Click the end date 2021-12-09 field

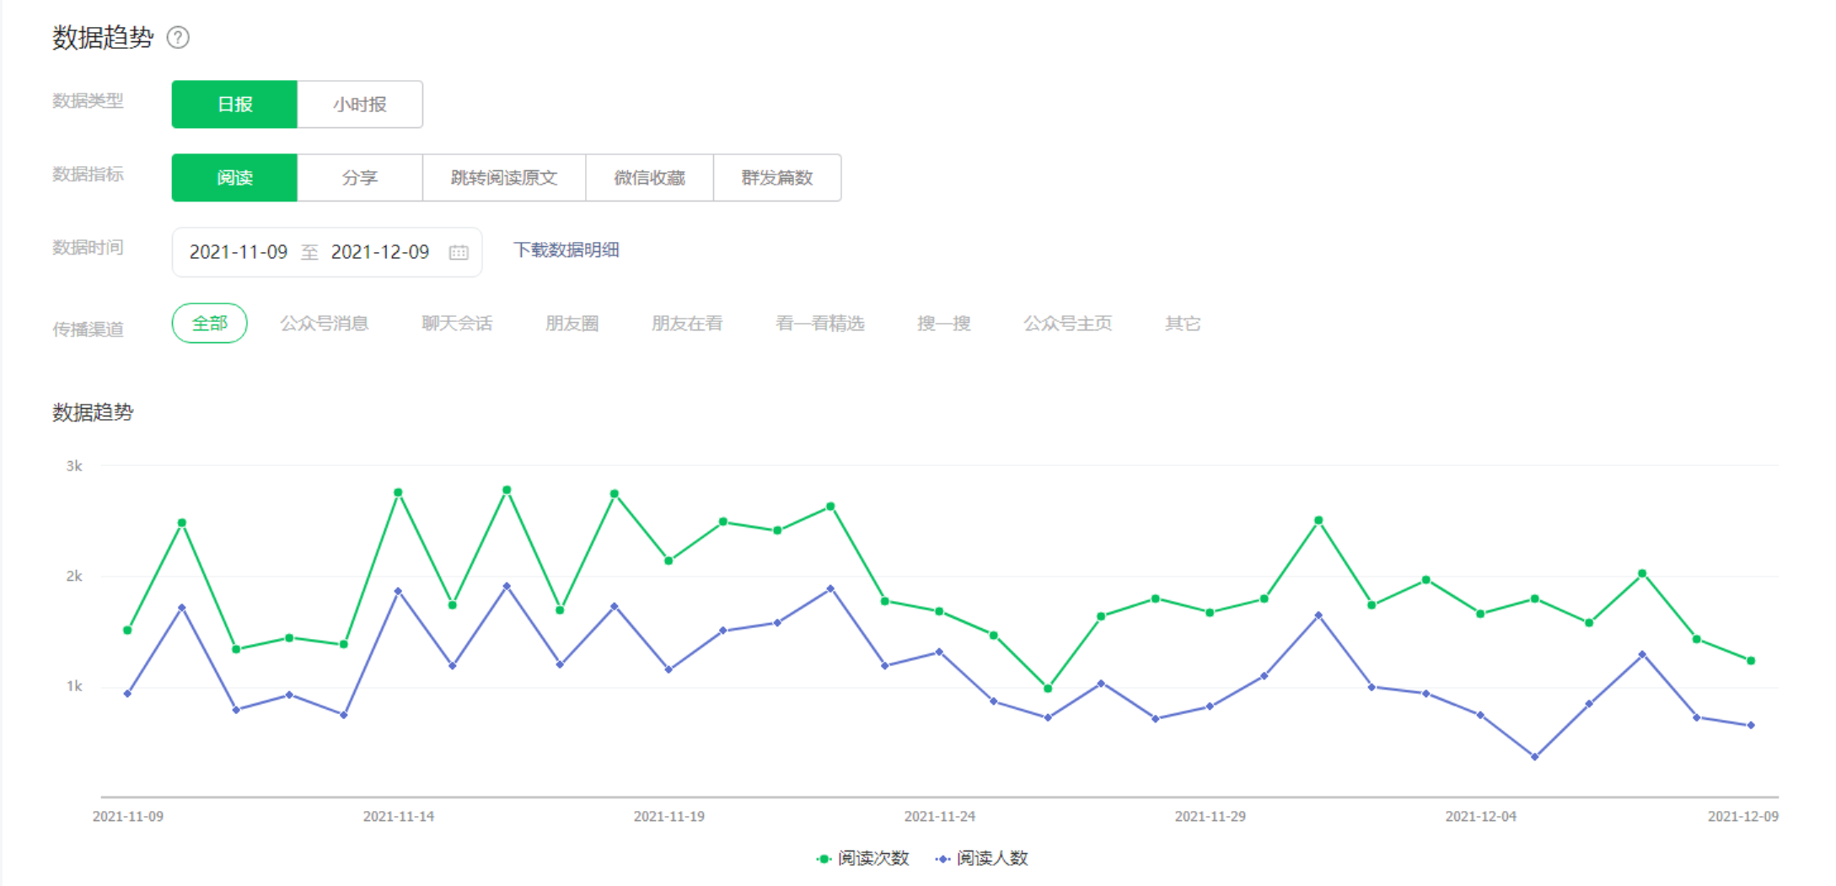tap(380, 252)
